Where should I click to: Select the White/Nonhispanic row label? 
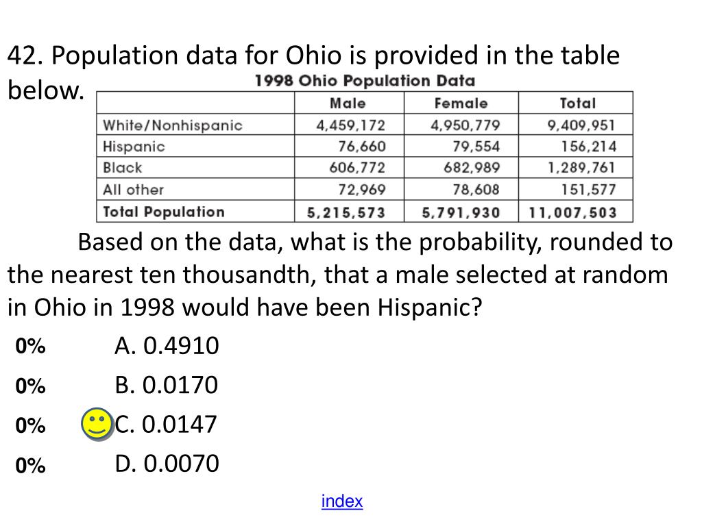click(x=172, y=125)
